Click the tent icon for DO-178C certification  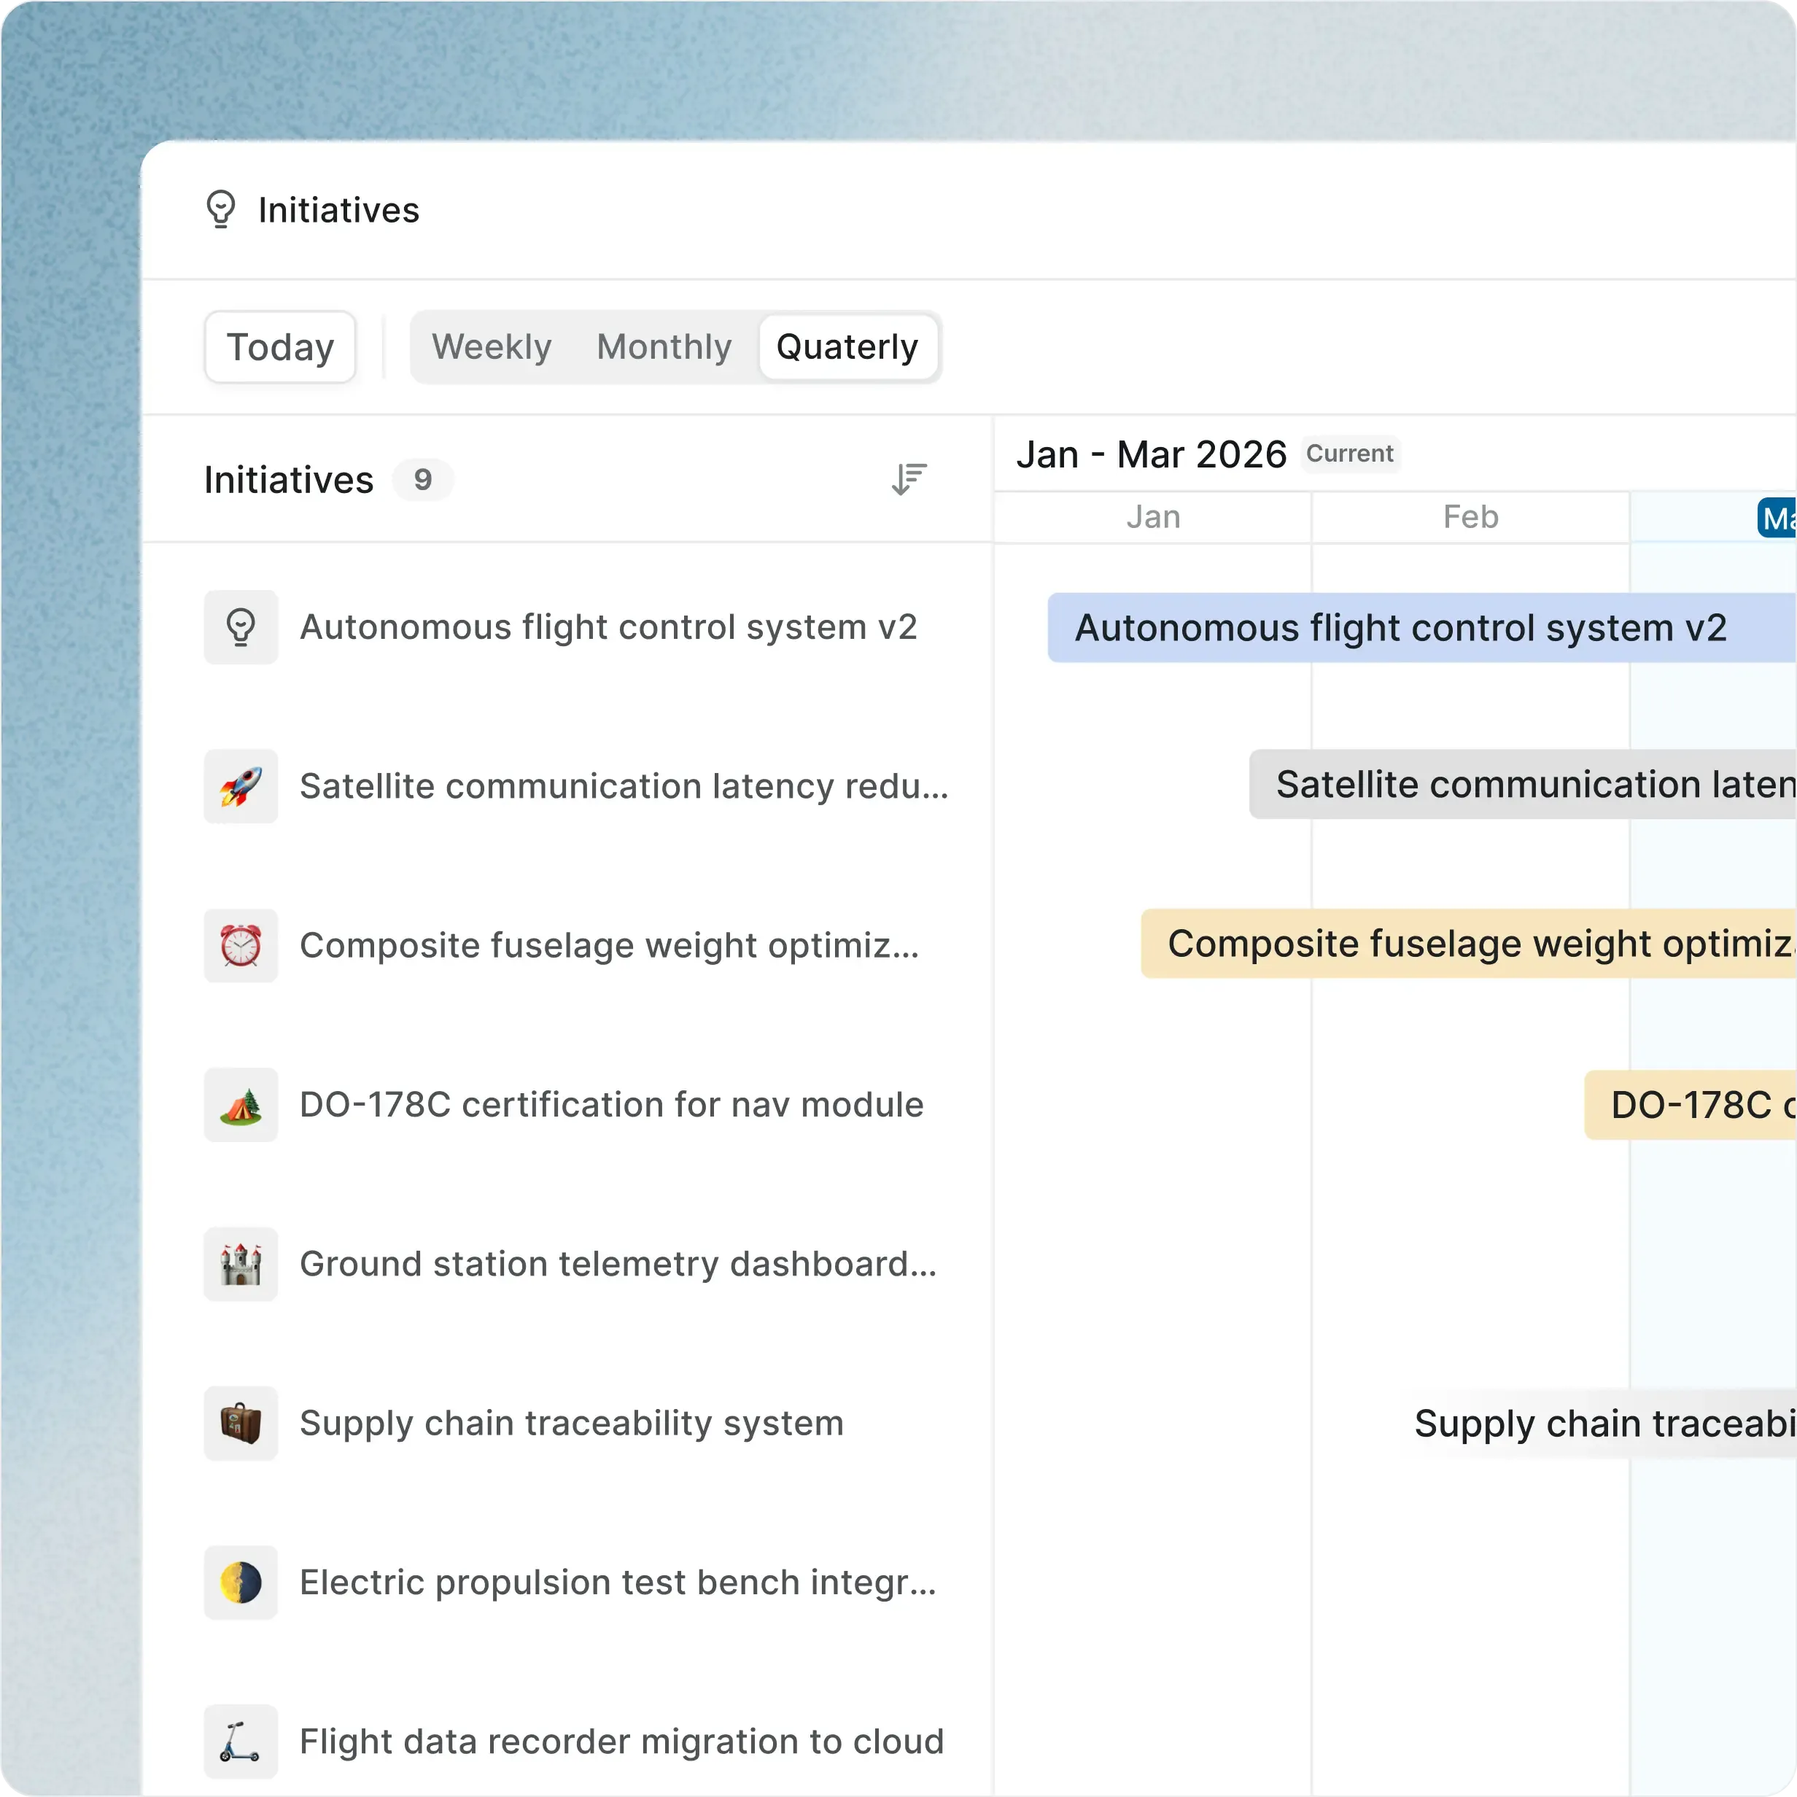(x=241, y=1105)
